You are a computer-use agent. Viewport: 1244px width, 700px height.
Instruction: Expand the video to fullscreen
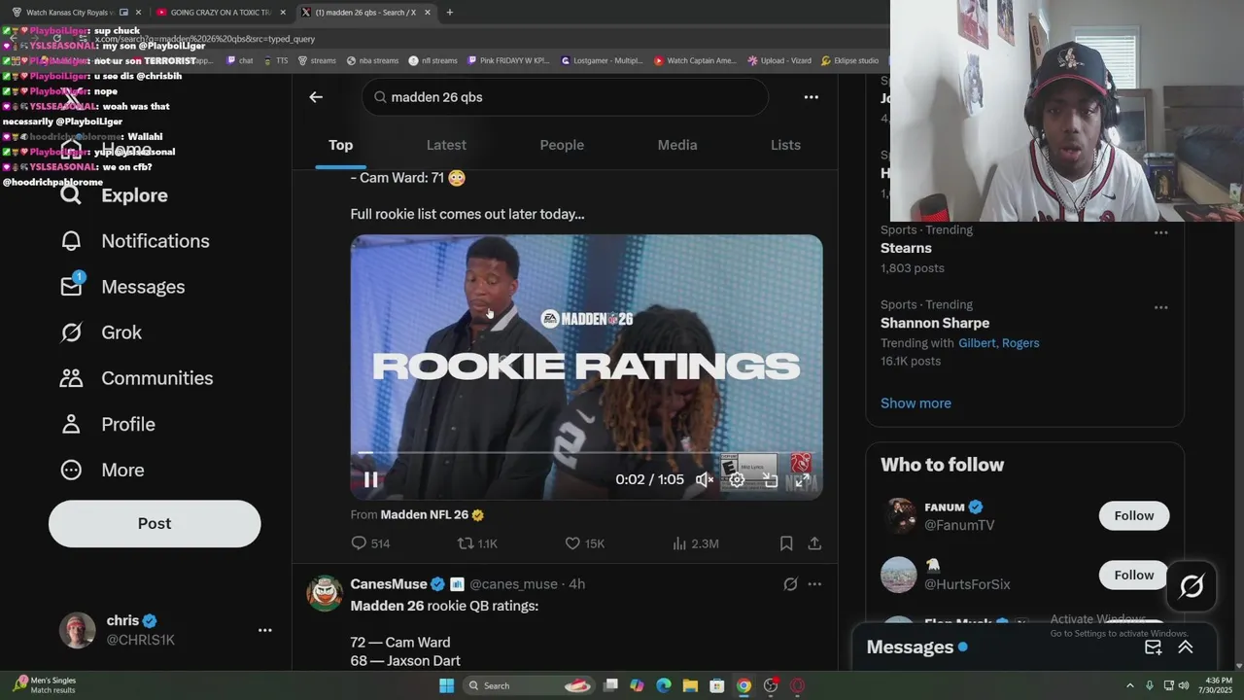tap(802, 479)
